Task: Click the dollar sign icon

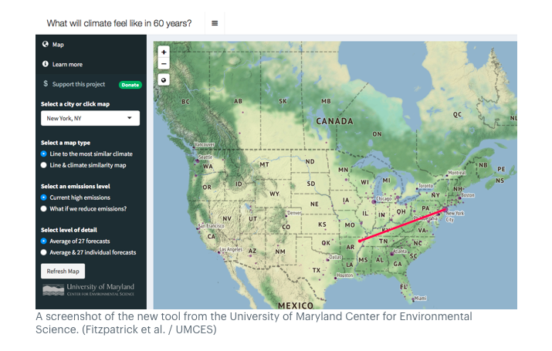Action: coord(46,83)
